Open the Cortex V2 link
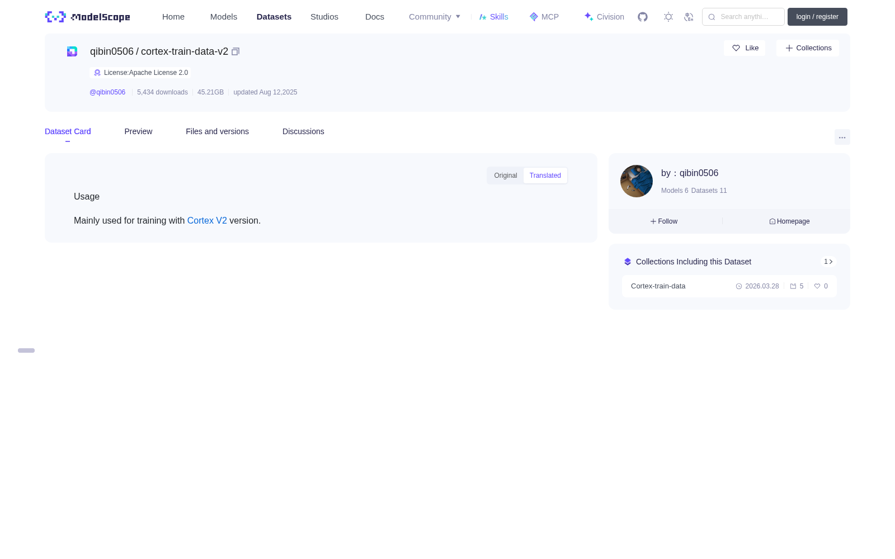 point(207,221)
